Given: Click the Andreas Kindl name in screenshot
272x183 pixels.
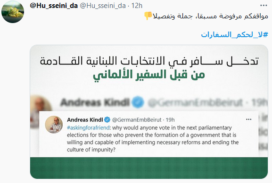Looking at the screenshot, I should [85, 119].
